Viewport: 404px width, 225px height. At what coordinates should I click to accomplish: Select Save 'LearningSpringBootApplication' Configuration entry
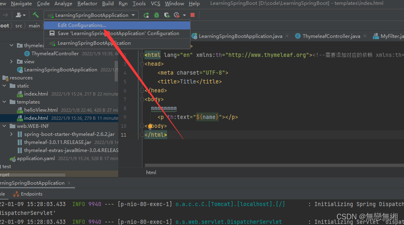tap(117, 33)
